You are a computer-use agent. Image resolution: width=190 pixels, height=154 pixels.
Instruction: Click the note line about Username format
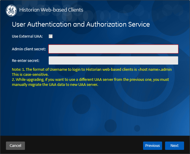[92, 70]
